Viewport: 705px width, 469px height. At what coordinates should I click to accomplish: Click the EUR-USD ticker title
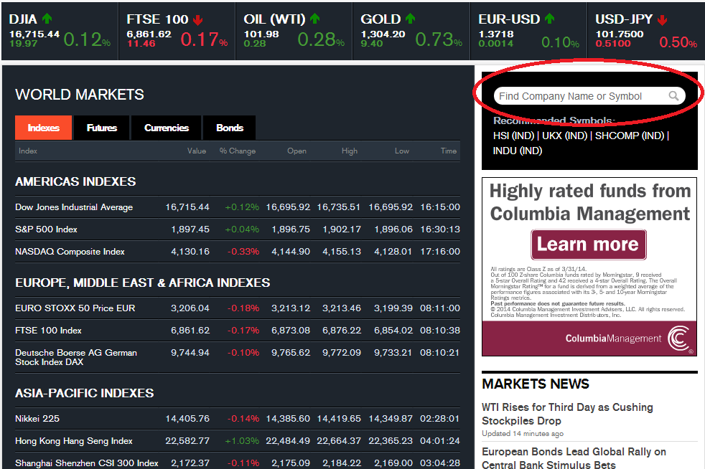tap(509, 19)
